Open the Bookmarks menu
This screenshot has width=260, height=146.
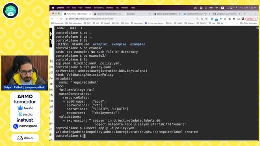tap(99, 8)
